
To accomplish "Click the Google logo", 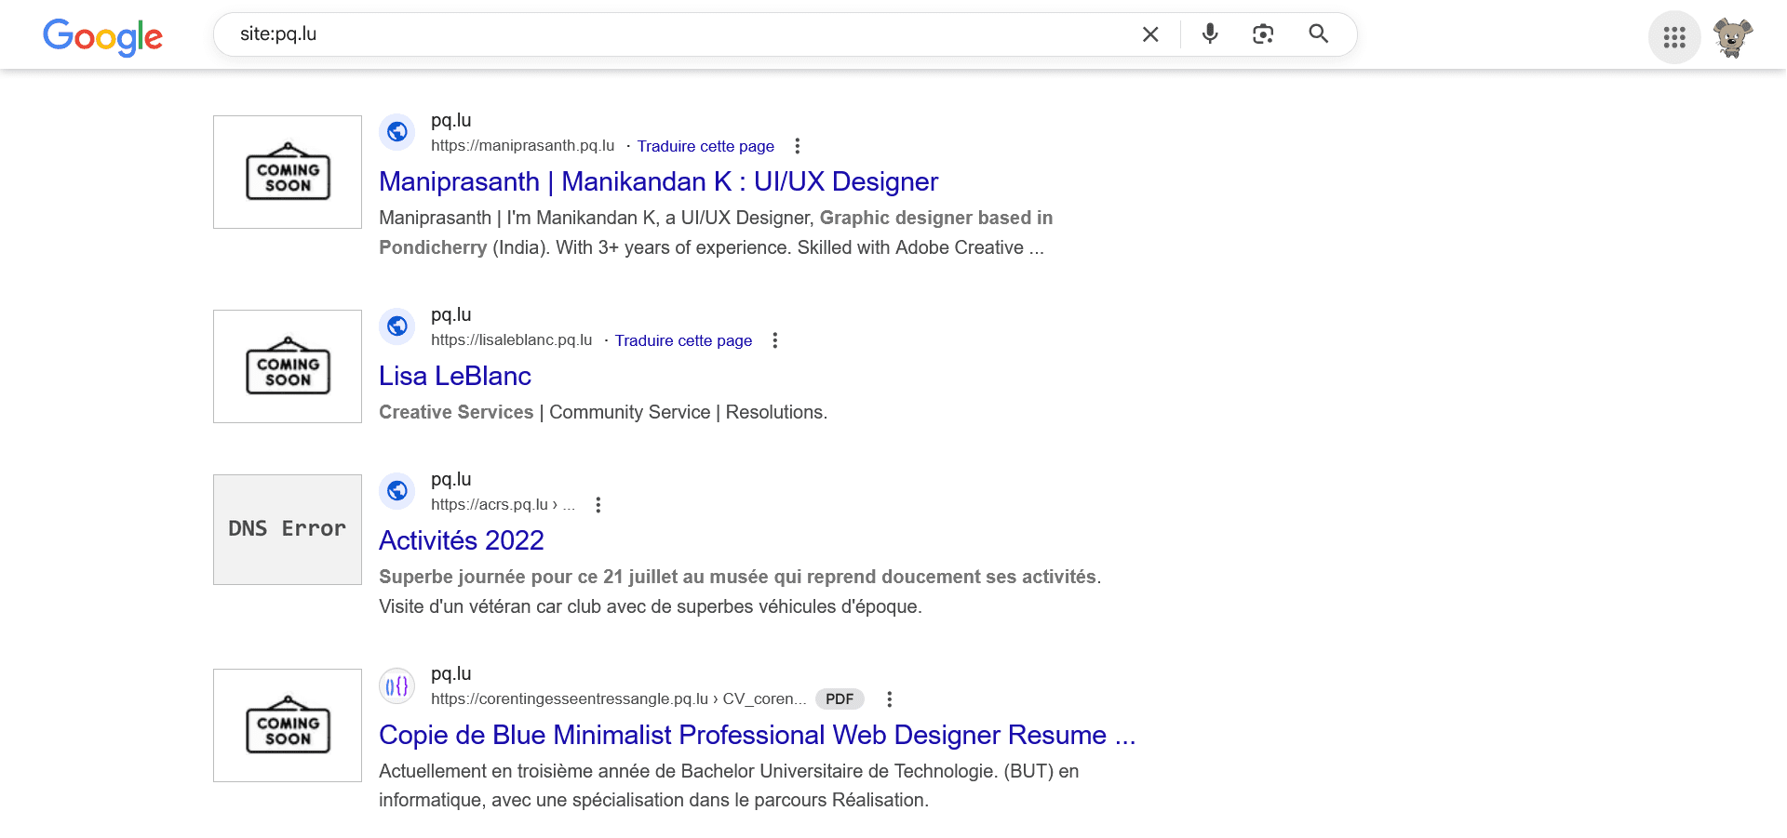I will [102, 36].
